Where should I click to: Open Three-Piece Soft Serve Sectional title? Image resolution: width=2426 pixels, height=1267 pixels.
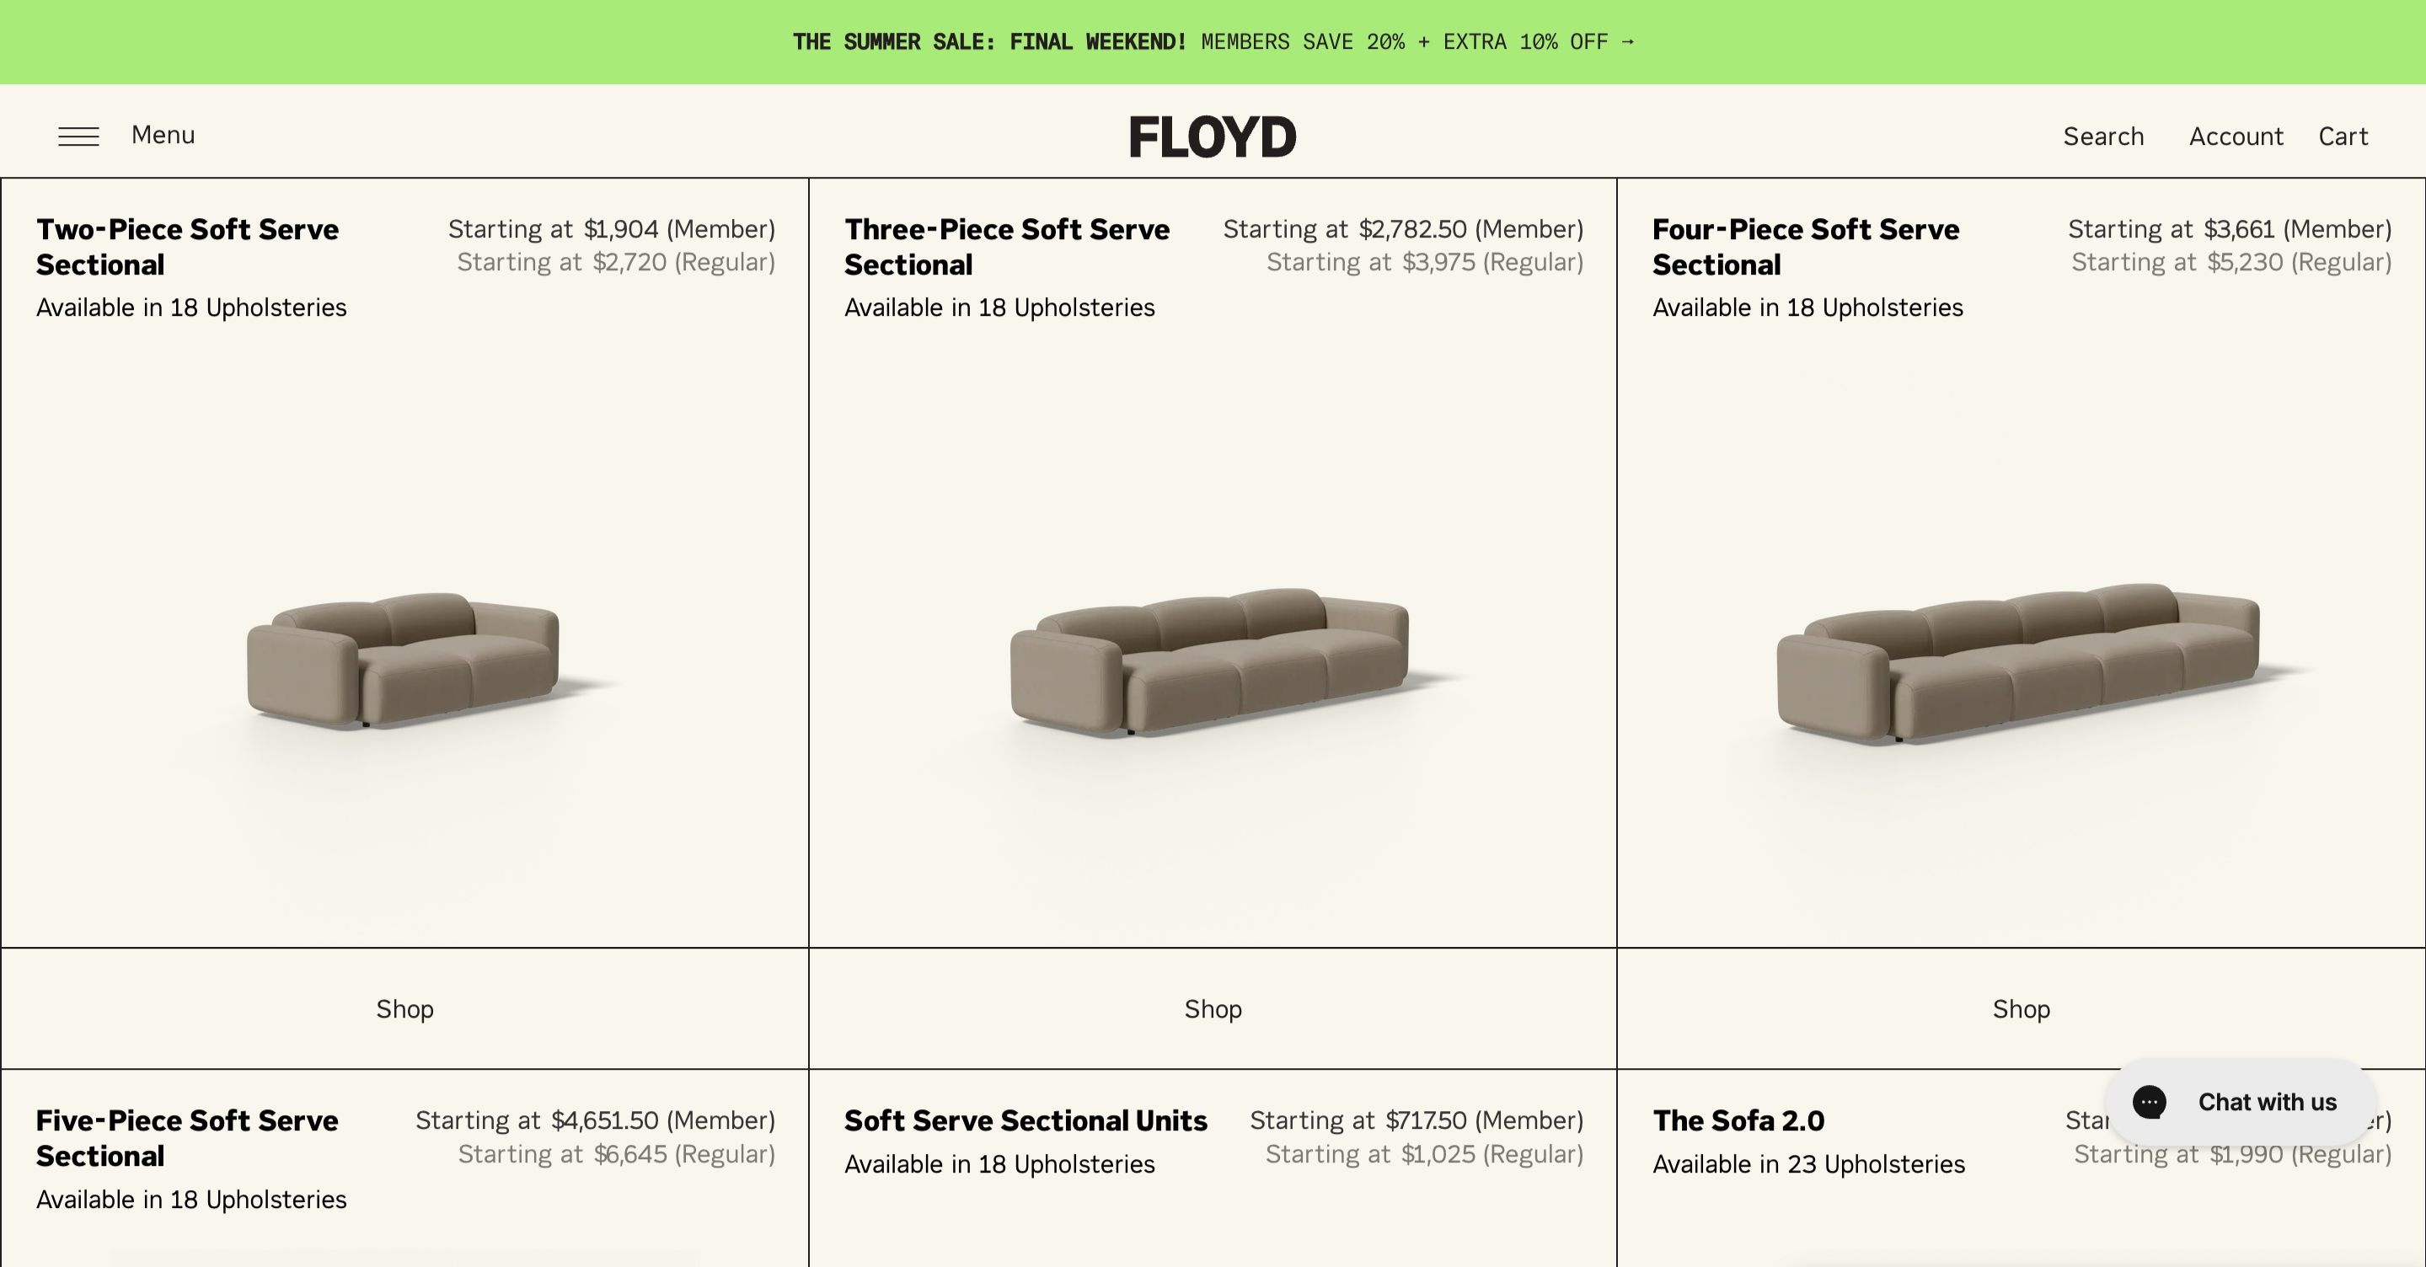[1007, 247]
